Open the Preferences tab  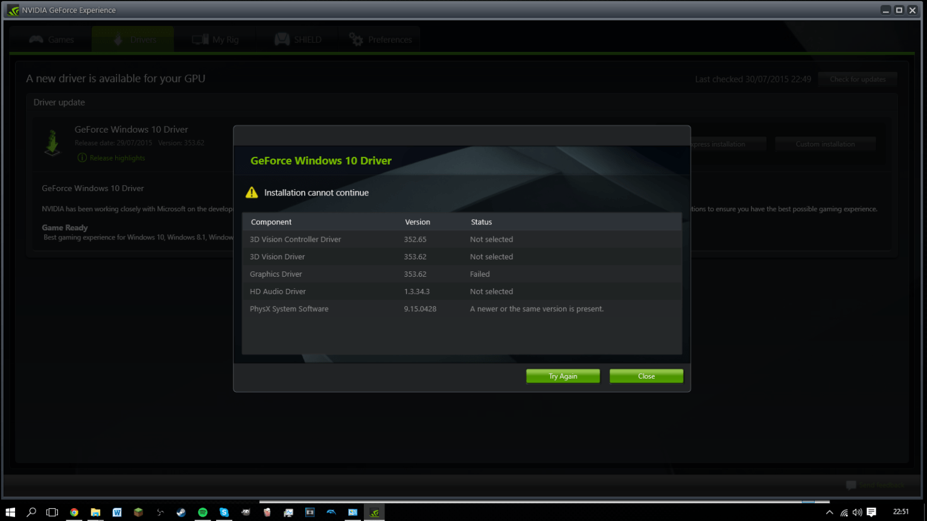(x=380, y=39)
